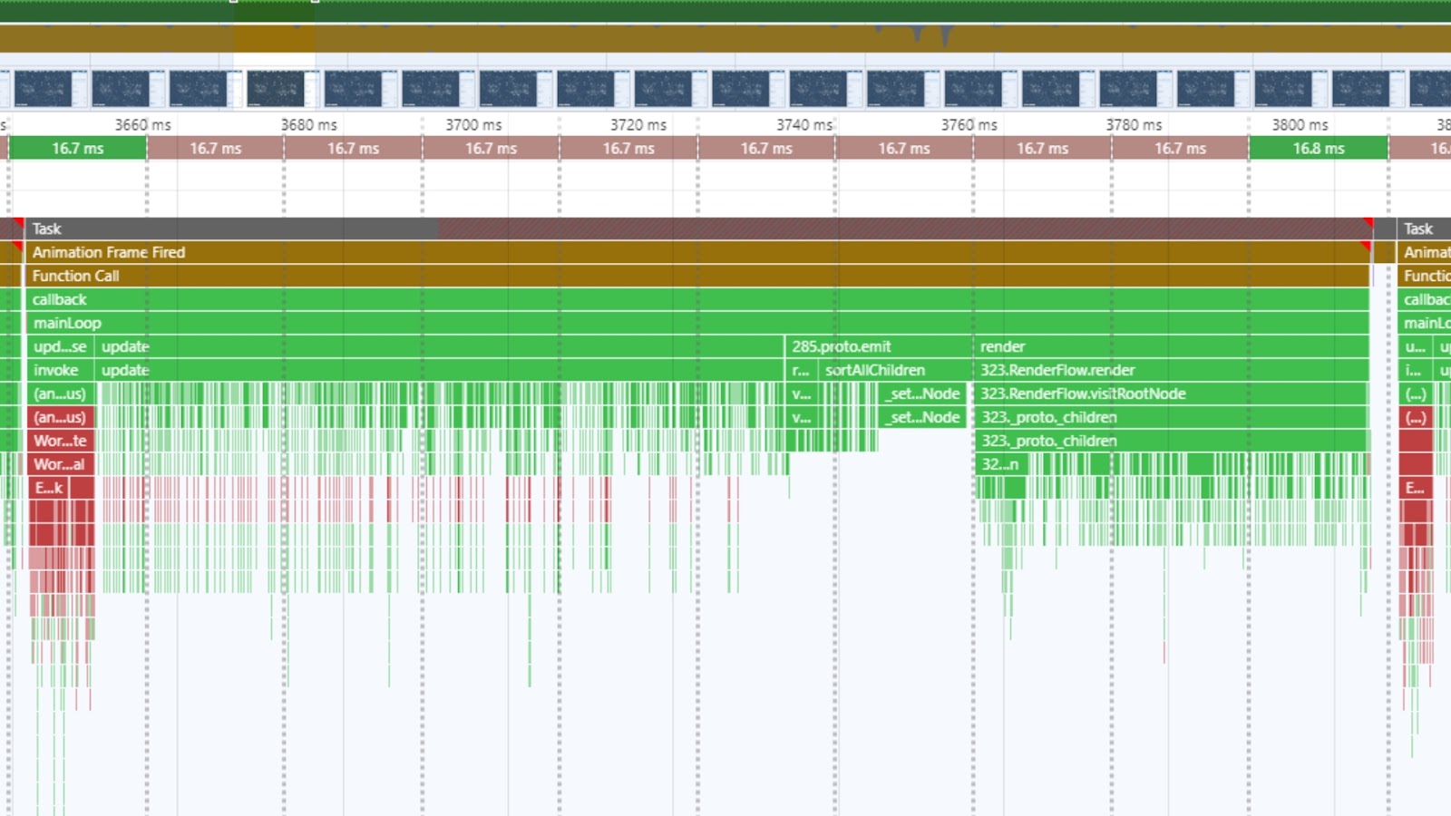
Task: Click the 285.proto.emit bar
Action: (x=879, y=346)
